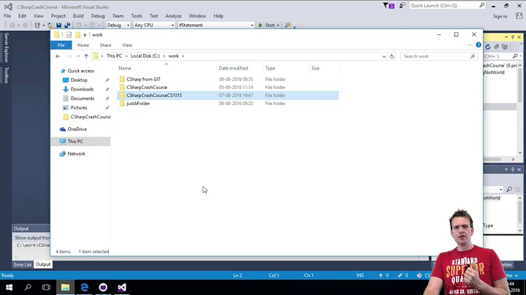Select the justAFolder folder
Image resolution: width=526 pixels, height=295 pixels.
click(138, 104)
